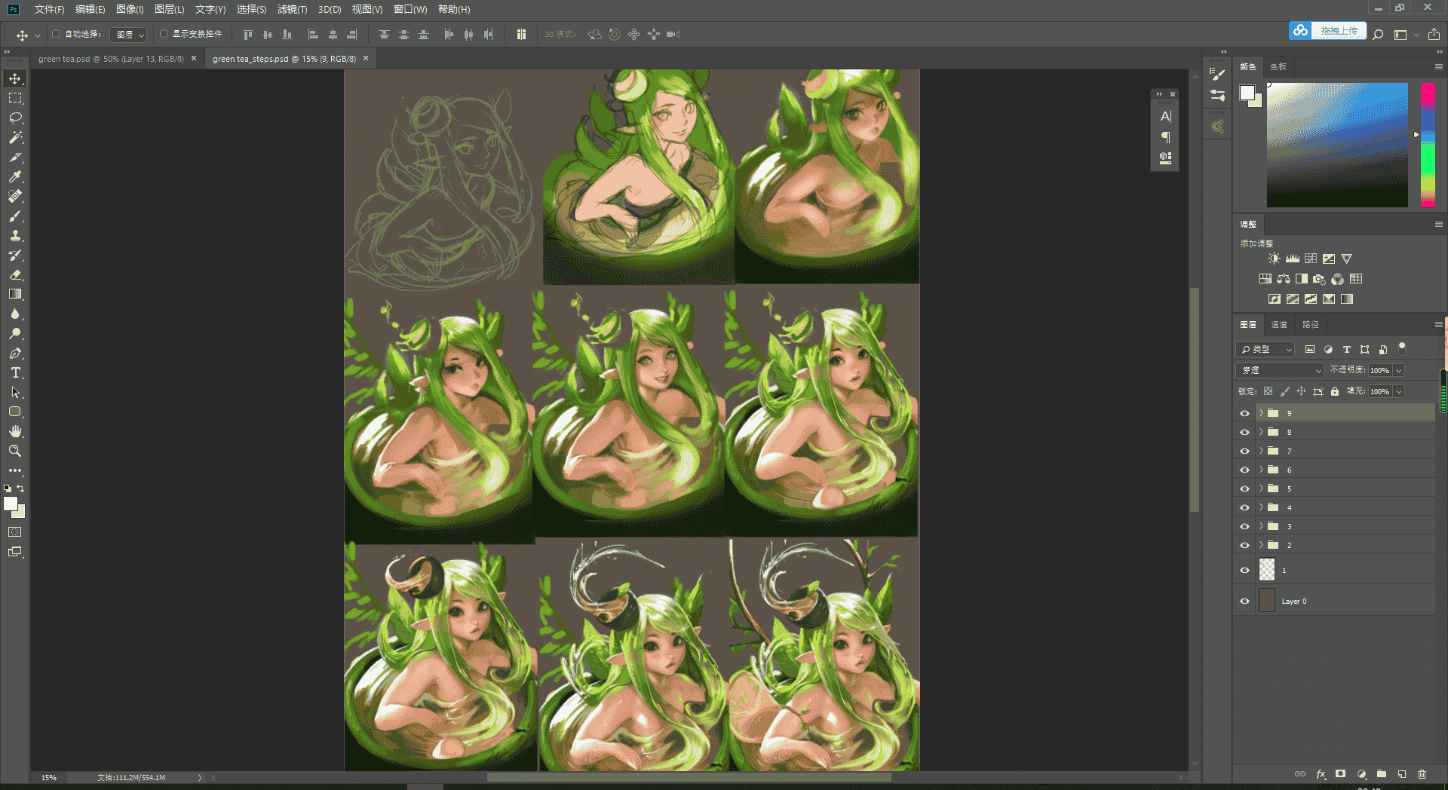Switch to the green tea.psd document tab
The image size is (1448, 790).
(x=111, y=59)
